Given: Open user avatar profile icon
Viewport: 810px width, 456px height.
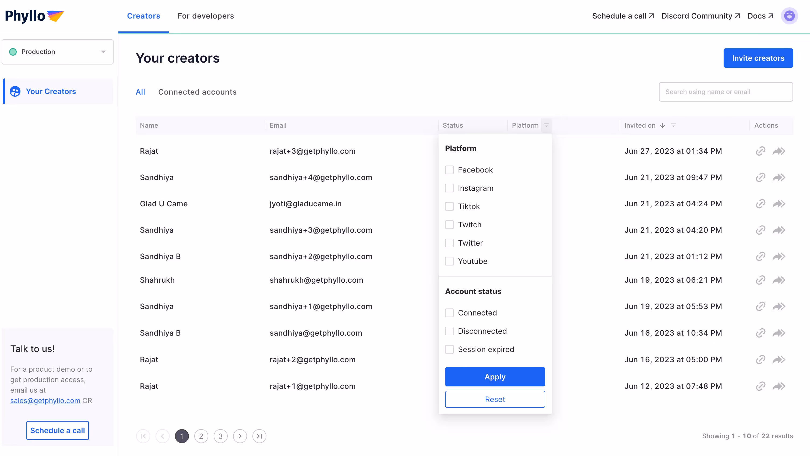Looking at the screenshot, I should [789, 16].
